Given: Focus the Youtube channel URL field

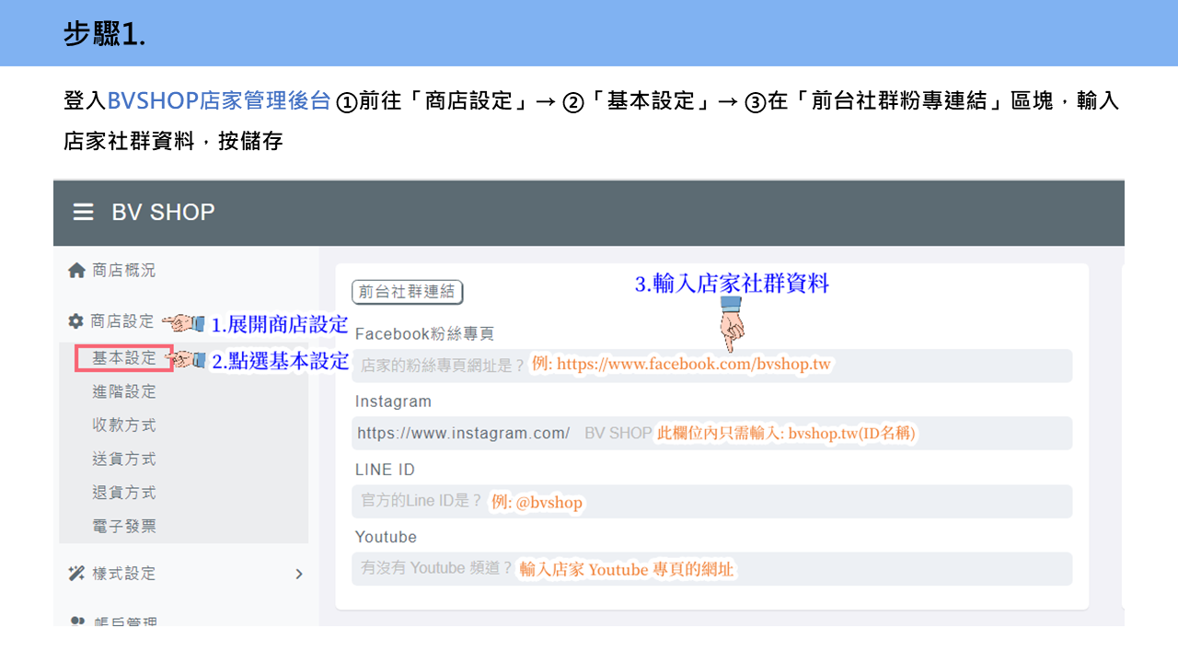Looking at the screenshot, I should coord(712,569).
